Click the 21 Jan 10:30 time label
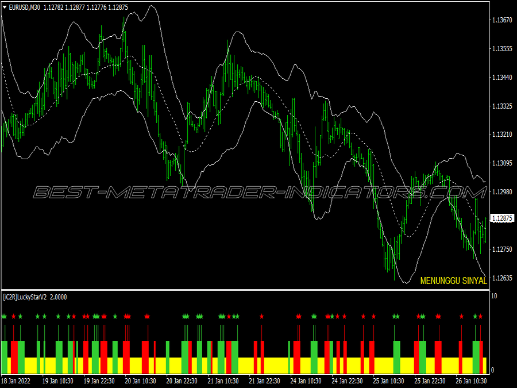Screen dimensions: 517x388 pos(223,381)
